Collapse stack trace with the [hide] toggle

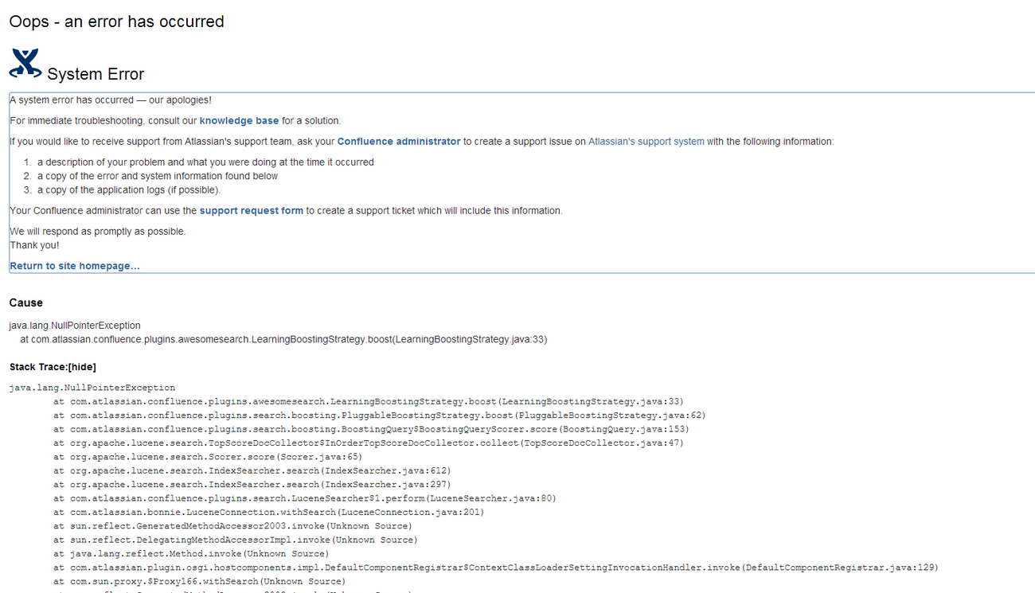click(83, 367)
